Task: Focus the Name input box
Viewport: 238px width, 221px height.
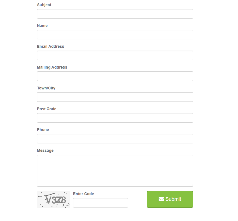Action: (x=115, y=35)
